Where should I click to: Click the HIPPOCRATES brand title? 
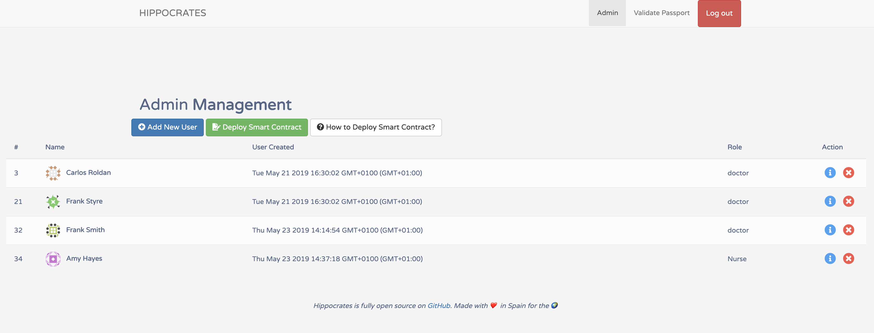click(172, 13)
